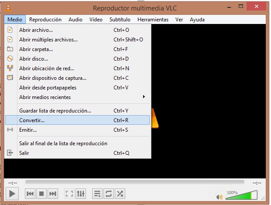This screenshot has width=271, height=205.
Task: Select Convertir... menu entry
Action: (x=77, y=120)
